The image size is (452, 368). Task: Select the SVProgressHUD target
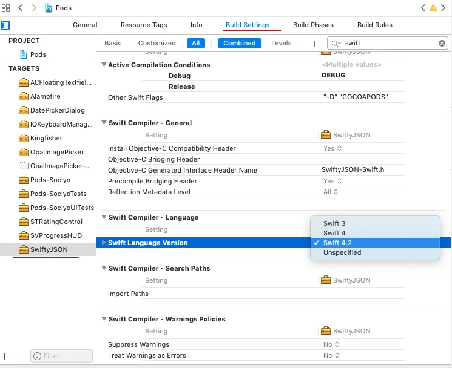(x=50, y=235)
